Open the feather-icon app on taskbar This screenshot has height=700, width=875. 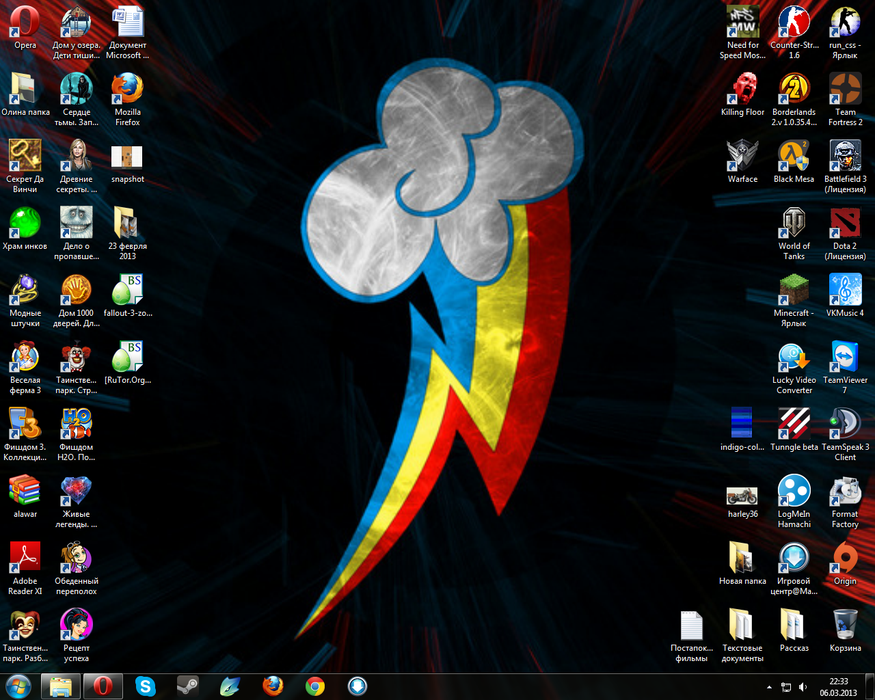pyautogui.click(x=230, y=686)
